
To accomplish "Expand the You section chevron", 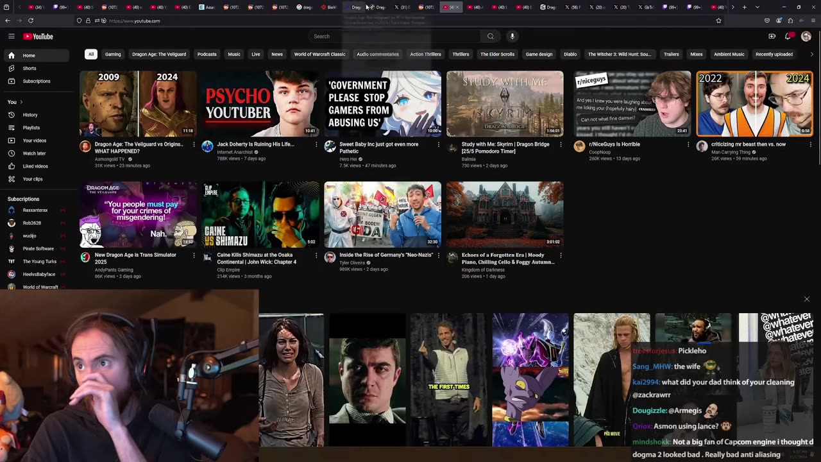I will coord(21,102).
